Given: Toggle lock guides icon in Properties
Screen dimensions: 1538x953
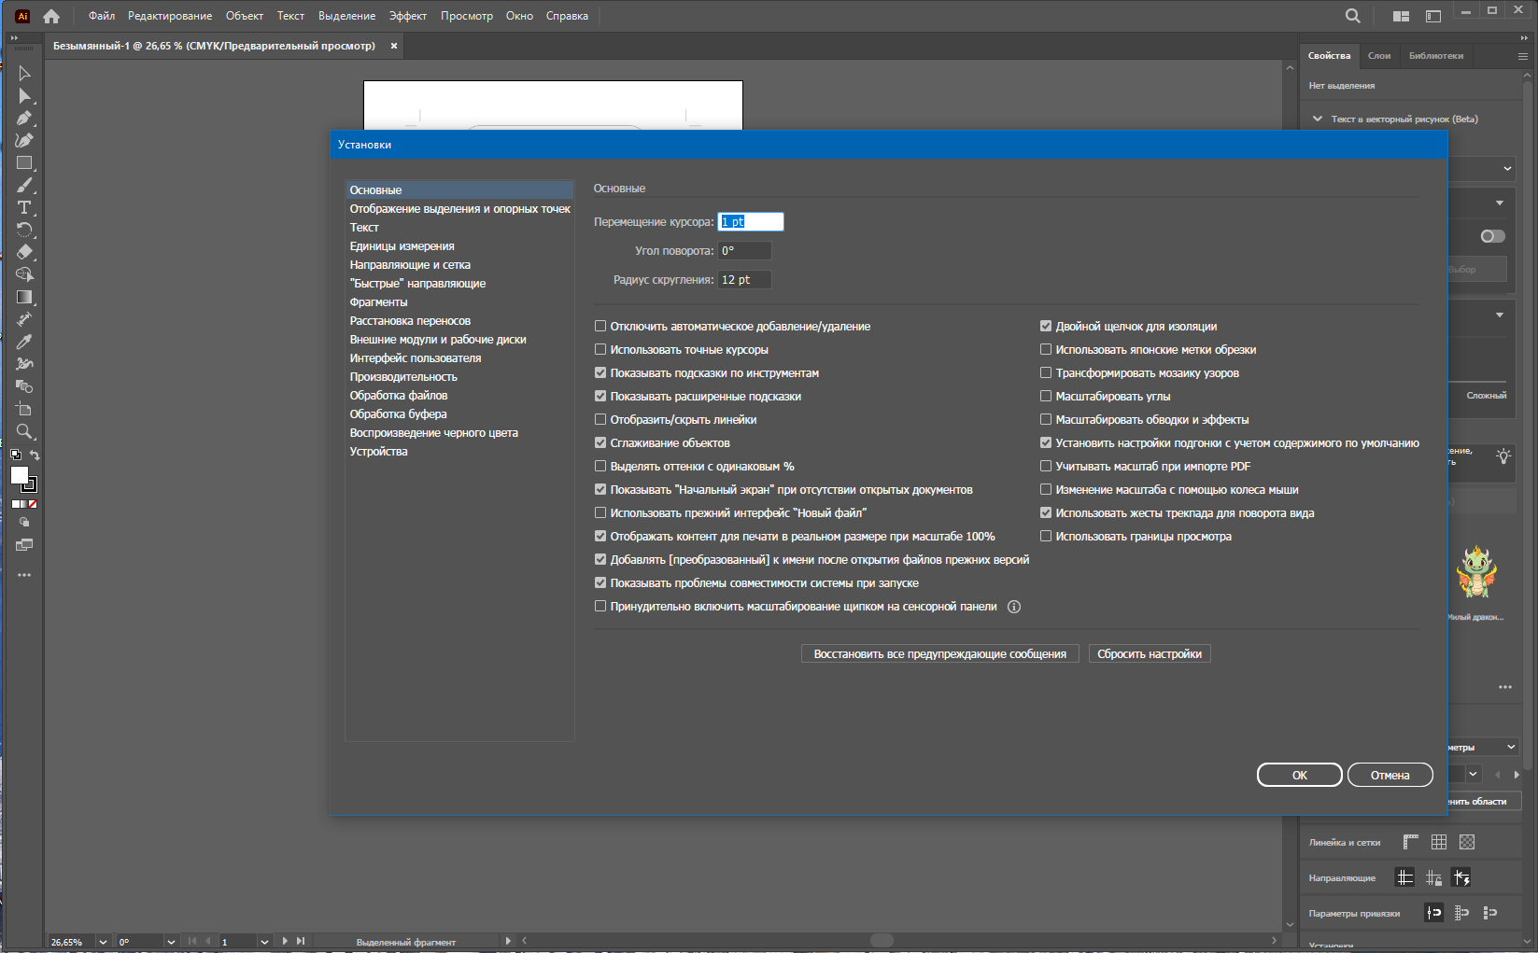Looking at the screenshot, I should (1433, 877).
